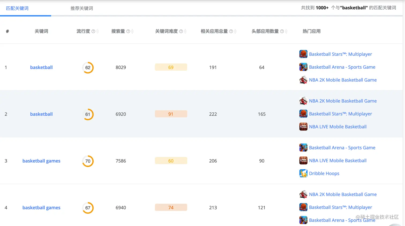
Task: Click the Dribble Hoops app icon
Action: [303, 173]
